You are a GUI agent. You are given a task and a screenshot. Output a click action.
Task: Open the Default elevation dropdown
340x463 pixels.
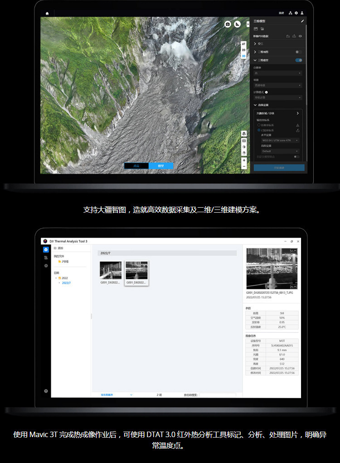pos(280,151)
